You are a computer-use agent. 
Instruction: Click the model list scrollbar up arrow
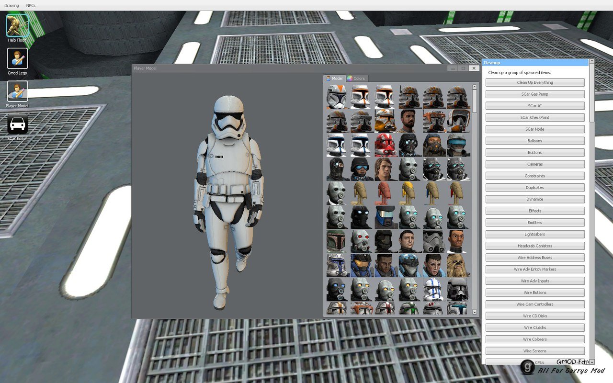click(x=475, y=87)
